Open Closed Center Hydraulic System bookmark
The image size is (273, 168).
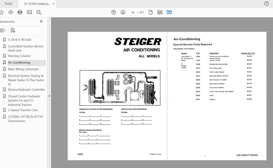click(x=24, y=100)
